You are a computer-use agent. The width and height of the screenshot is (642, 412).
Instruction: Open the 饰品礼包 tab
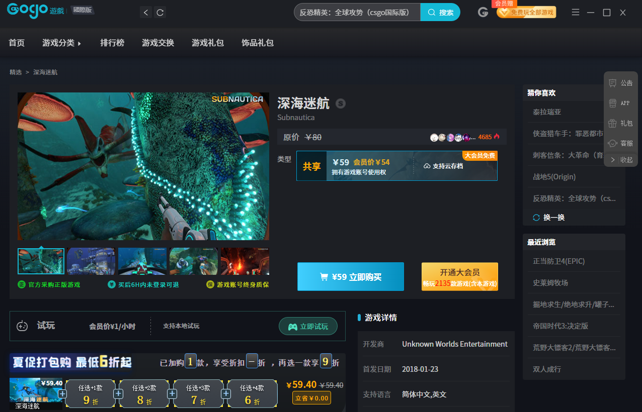click(258, 43)
